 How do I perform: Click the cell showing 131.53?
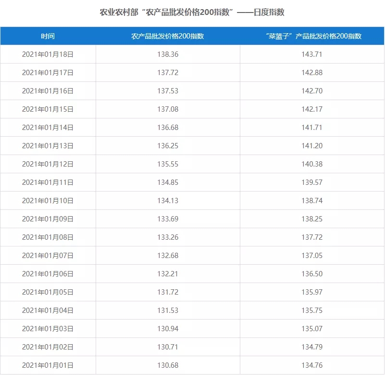tap(168, 310)
